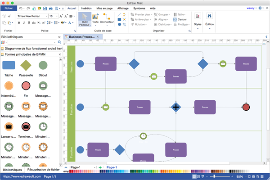Close the Formes principales de BPMN library

point(59,54)
